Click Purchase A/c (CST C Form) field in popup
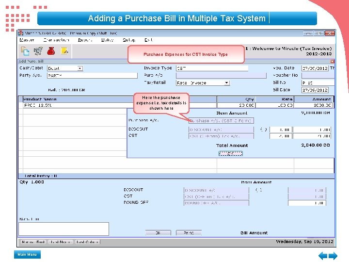 point(221,121)
